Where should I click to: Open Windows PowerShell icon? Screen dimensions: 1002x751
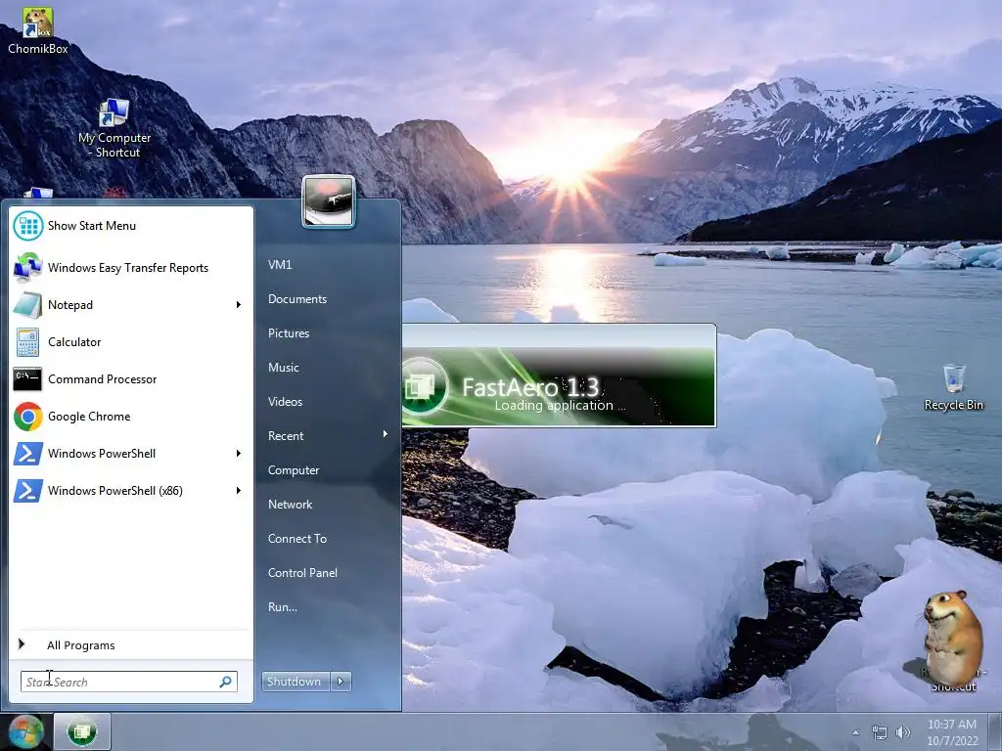(x=28, y=454)
